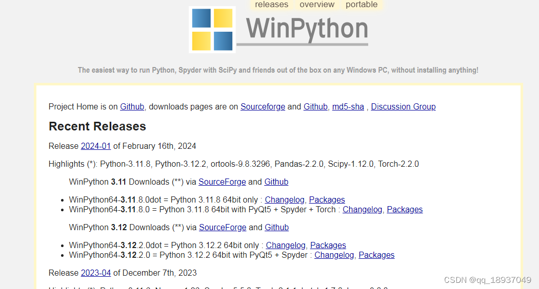539x289 pixels.
Task: Open Changelog for 3.11.8.0 PyQt5 Spyder Torch
Action: tap(362, 210)
